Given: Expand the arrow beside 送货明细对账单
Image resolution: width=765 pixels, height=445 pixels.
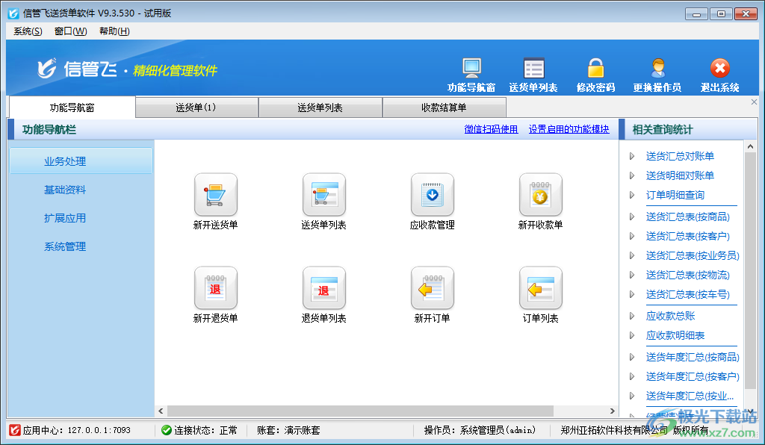Looking at the screenshot, I should coord(632,175).
